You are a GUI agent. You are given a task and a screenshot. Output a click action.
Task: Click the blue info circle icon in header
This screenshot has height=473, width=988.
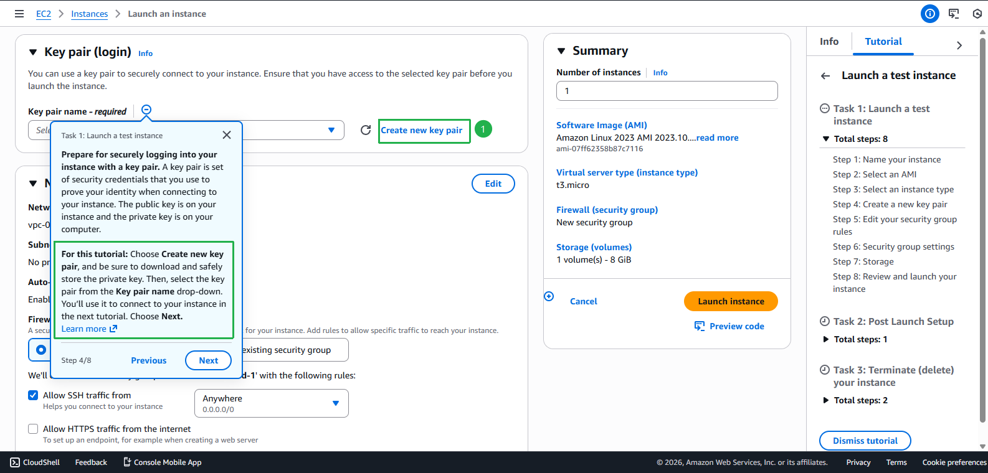(929, 14)
